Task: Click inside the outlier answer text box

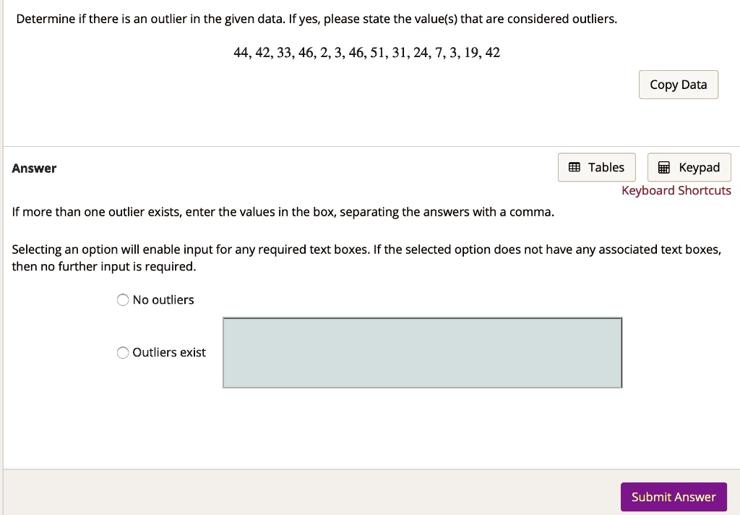Action: pos(422,352)
